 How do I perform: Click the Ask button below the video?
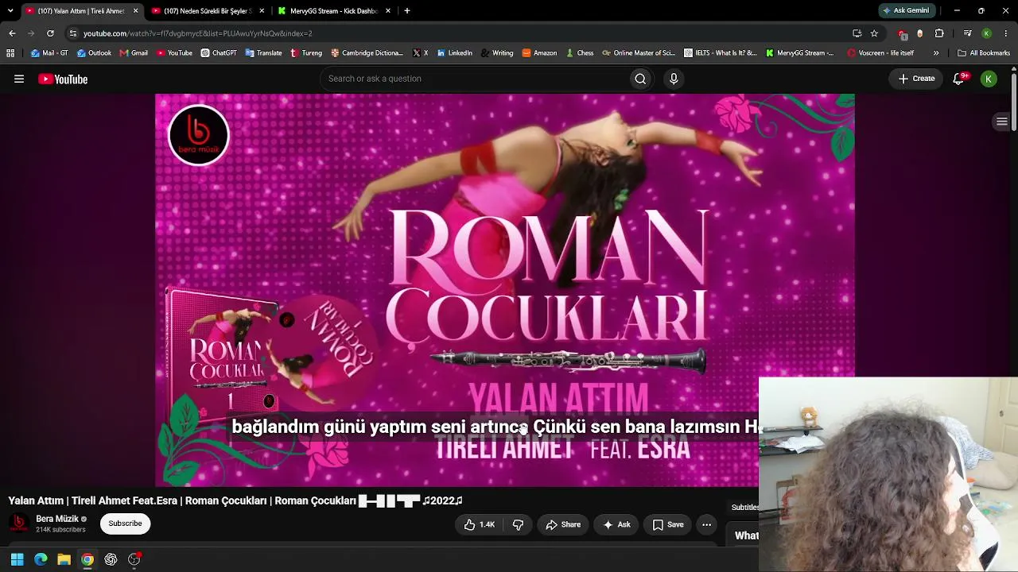(616, 524)
